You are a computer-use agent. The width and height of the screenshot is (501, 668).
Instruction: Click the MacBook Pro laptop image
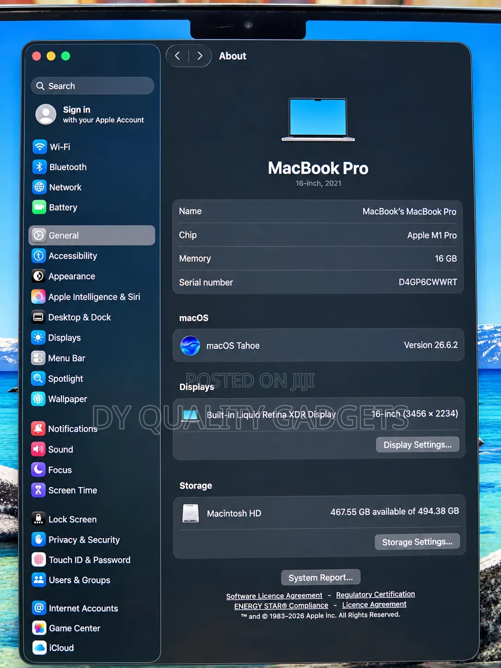318,120
